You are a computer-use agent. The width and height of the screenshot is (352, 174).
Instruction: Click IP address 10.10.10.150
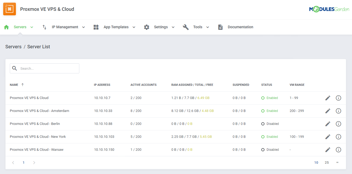click(104, 150)
